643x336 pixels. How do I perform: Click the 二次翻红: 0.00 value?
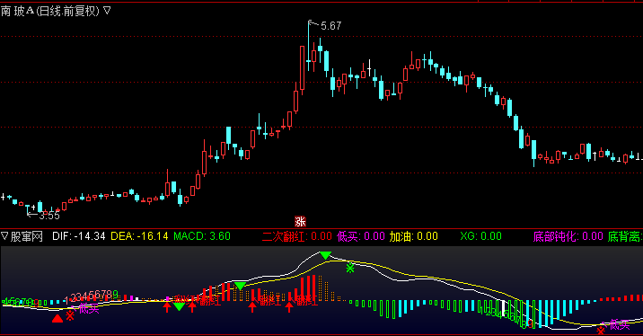(x=297, y=236)
